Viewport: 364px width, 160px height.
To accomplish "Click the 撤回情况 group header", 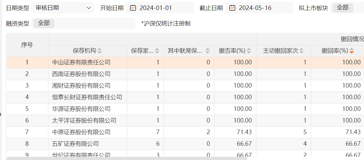I will (x=352, y=39).
